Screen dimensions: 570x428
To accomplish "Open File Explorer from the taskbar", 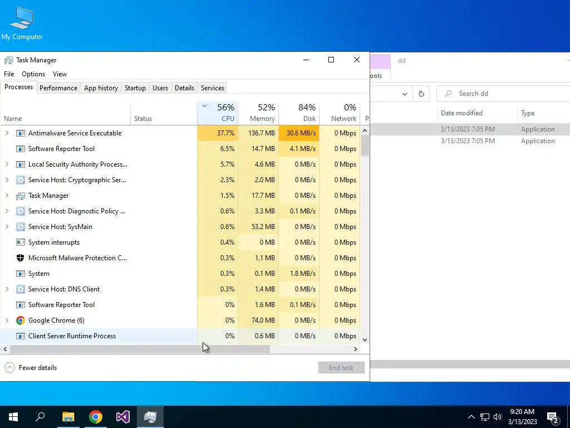I will [68, 417].
